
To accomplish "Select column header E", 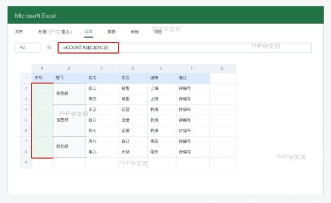I will click(x=162, y=68).
